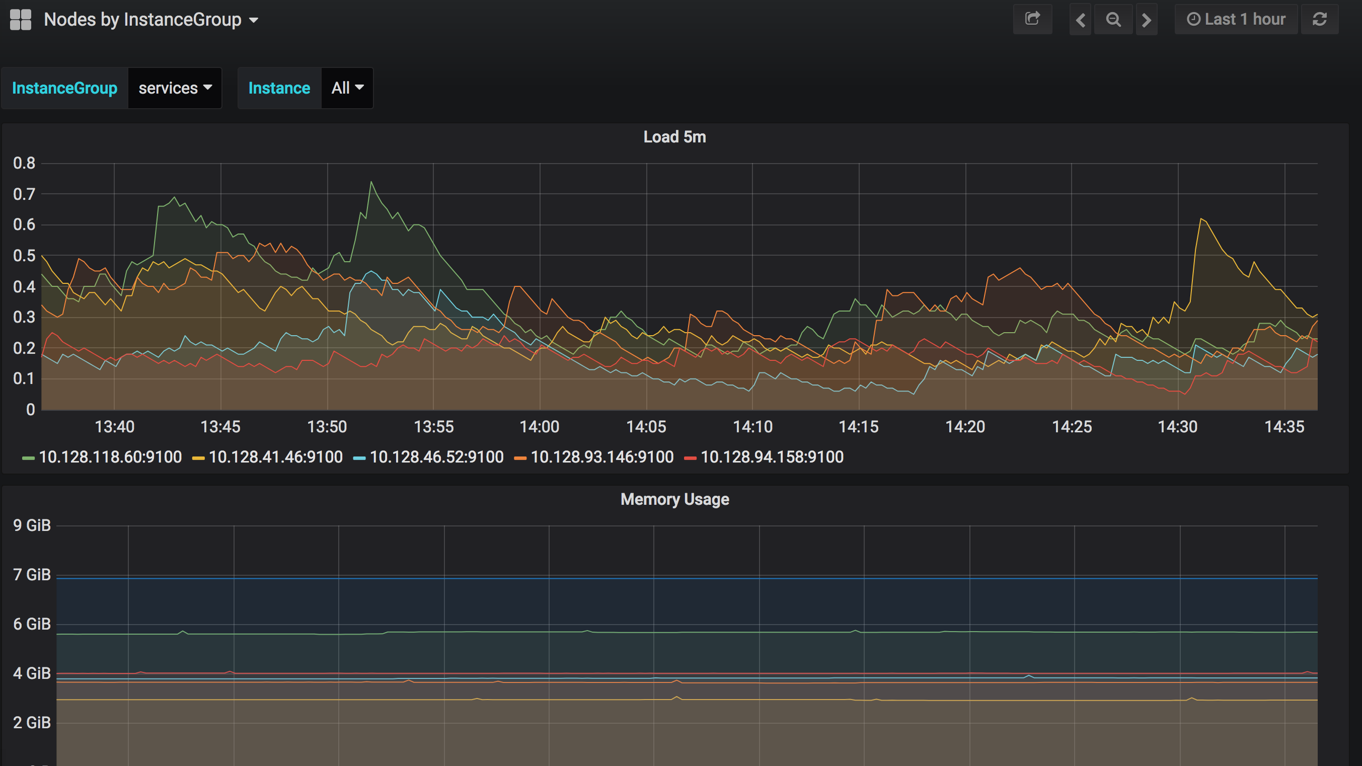This screenshot has height=766, width=1362.
Task: Click the refresh dashboard icon
Action: coord(1320,20)
